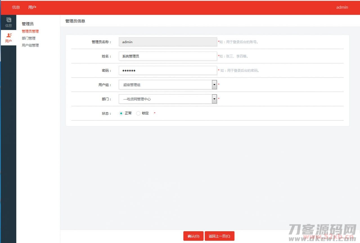The height and width of the screenshot is (243, 360).
Task: Click the 密码 password field
Action: pos(168,71)
